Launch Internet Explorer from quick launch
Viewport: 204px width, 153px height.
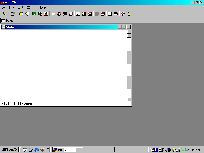36,150
